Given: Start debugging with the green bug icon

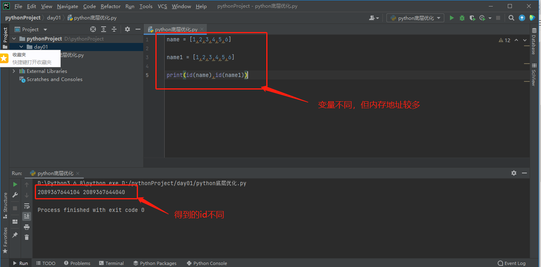Looking at the screenshot, I should coord(462,18).
